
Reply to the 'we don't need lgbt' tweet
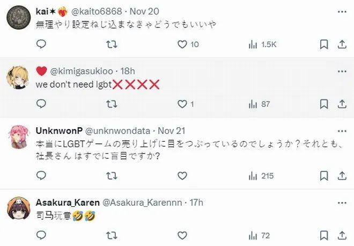click(41, 104)
